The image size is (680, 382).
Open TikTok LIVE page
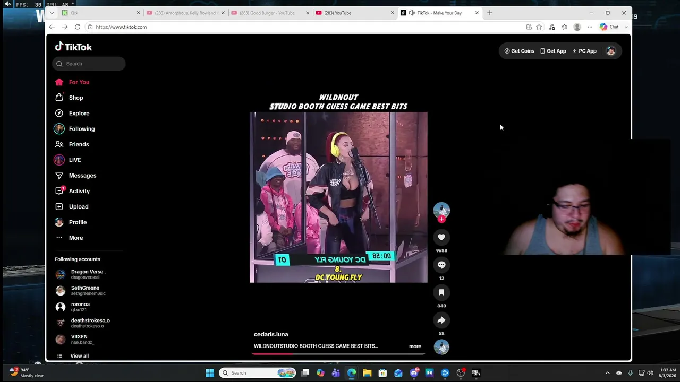(x=68, y=160)
